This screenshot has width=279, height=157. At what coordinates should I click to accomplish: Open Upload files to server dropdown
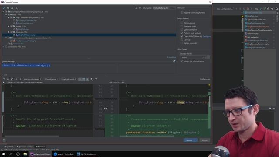point(193,57)
